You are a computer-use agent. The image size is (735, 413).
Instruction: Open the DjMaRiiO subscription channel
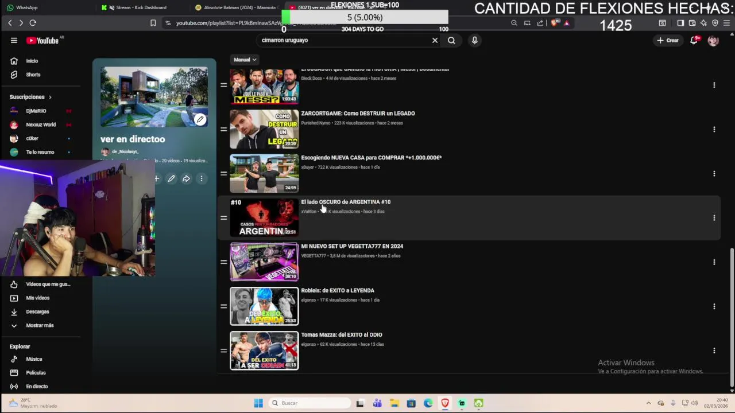[x=36, y=111]
